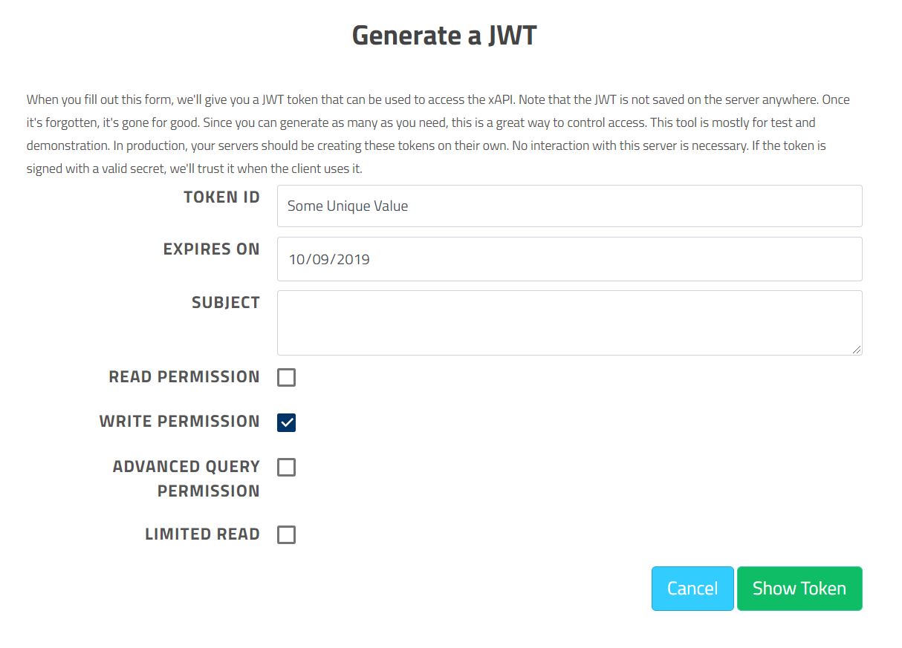Click the 'Generate a JWT' heading
Viewport: 902px width, 648px height.
pyautogui.click(x=446, y=34)
